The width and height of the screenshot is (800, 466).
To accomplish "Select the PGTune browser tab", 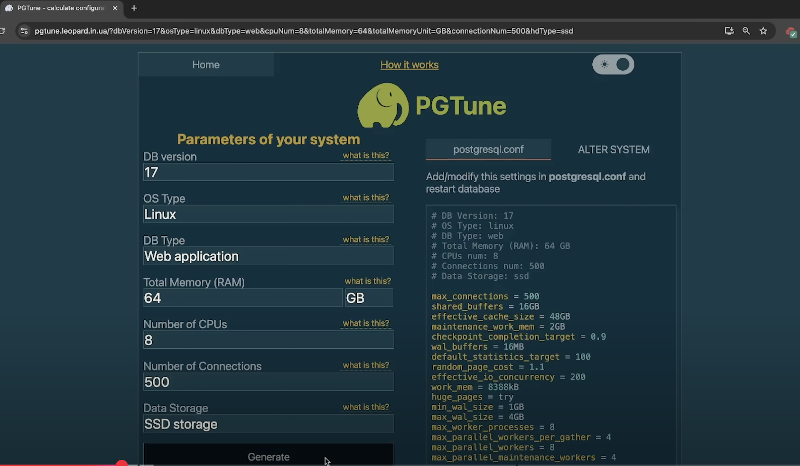I will click(x=61, y=8).
